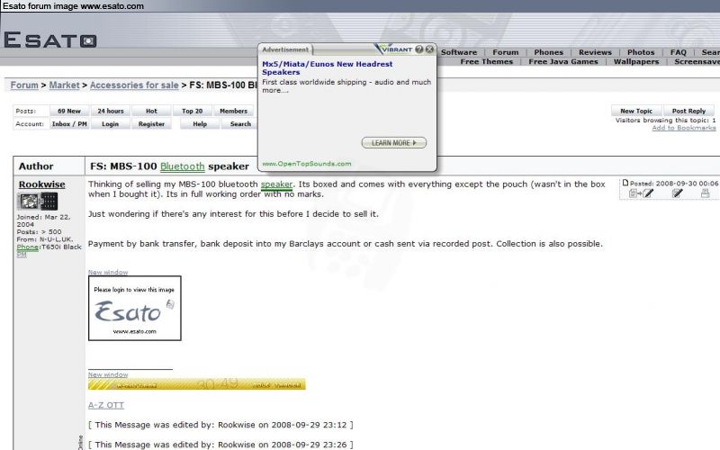
Task: Open Free Java Games link
Action: click(563, 61)
